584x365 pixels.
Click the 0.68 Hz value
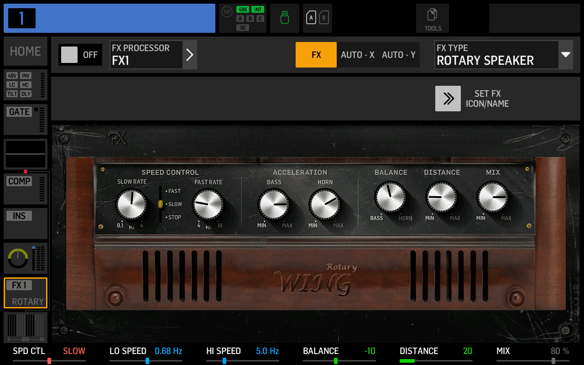[168, 351]
